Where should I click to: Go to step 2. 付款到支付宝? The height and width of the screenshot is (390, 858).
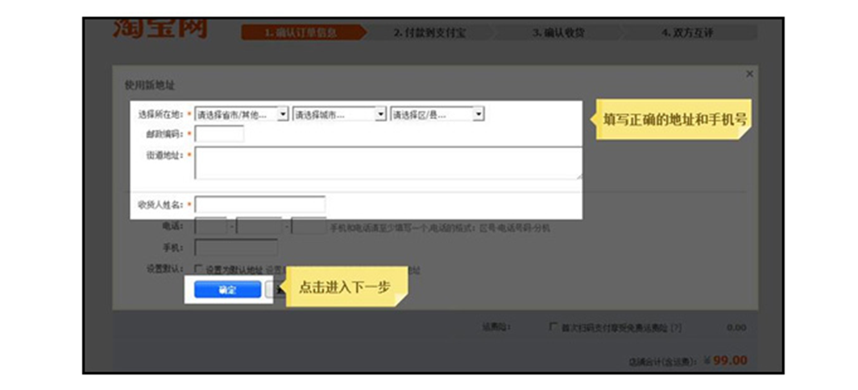[x=429, y=33]
